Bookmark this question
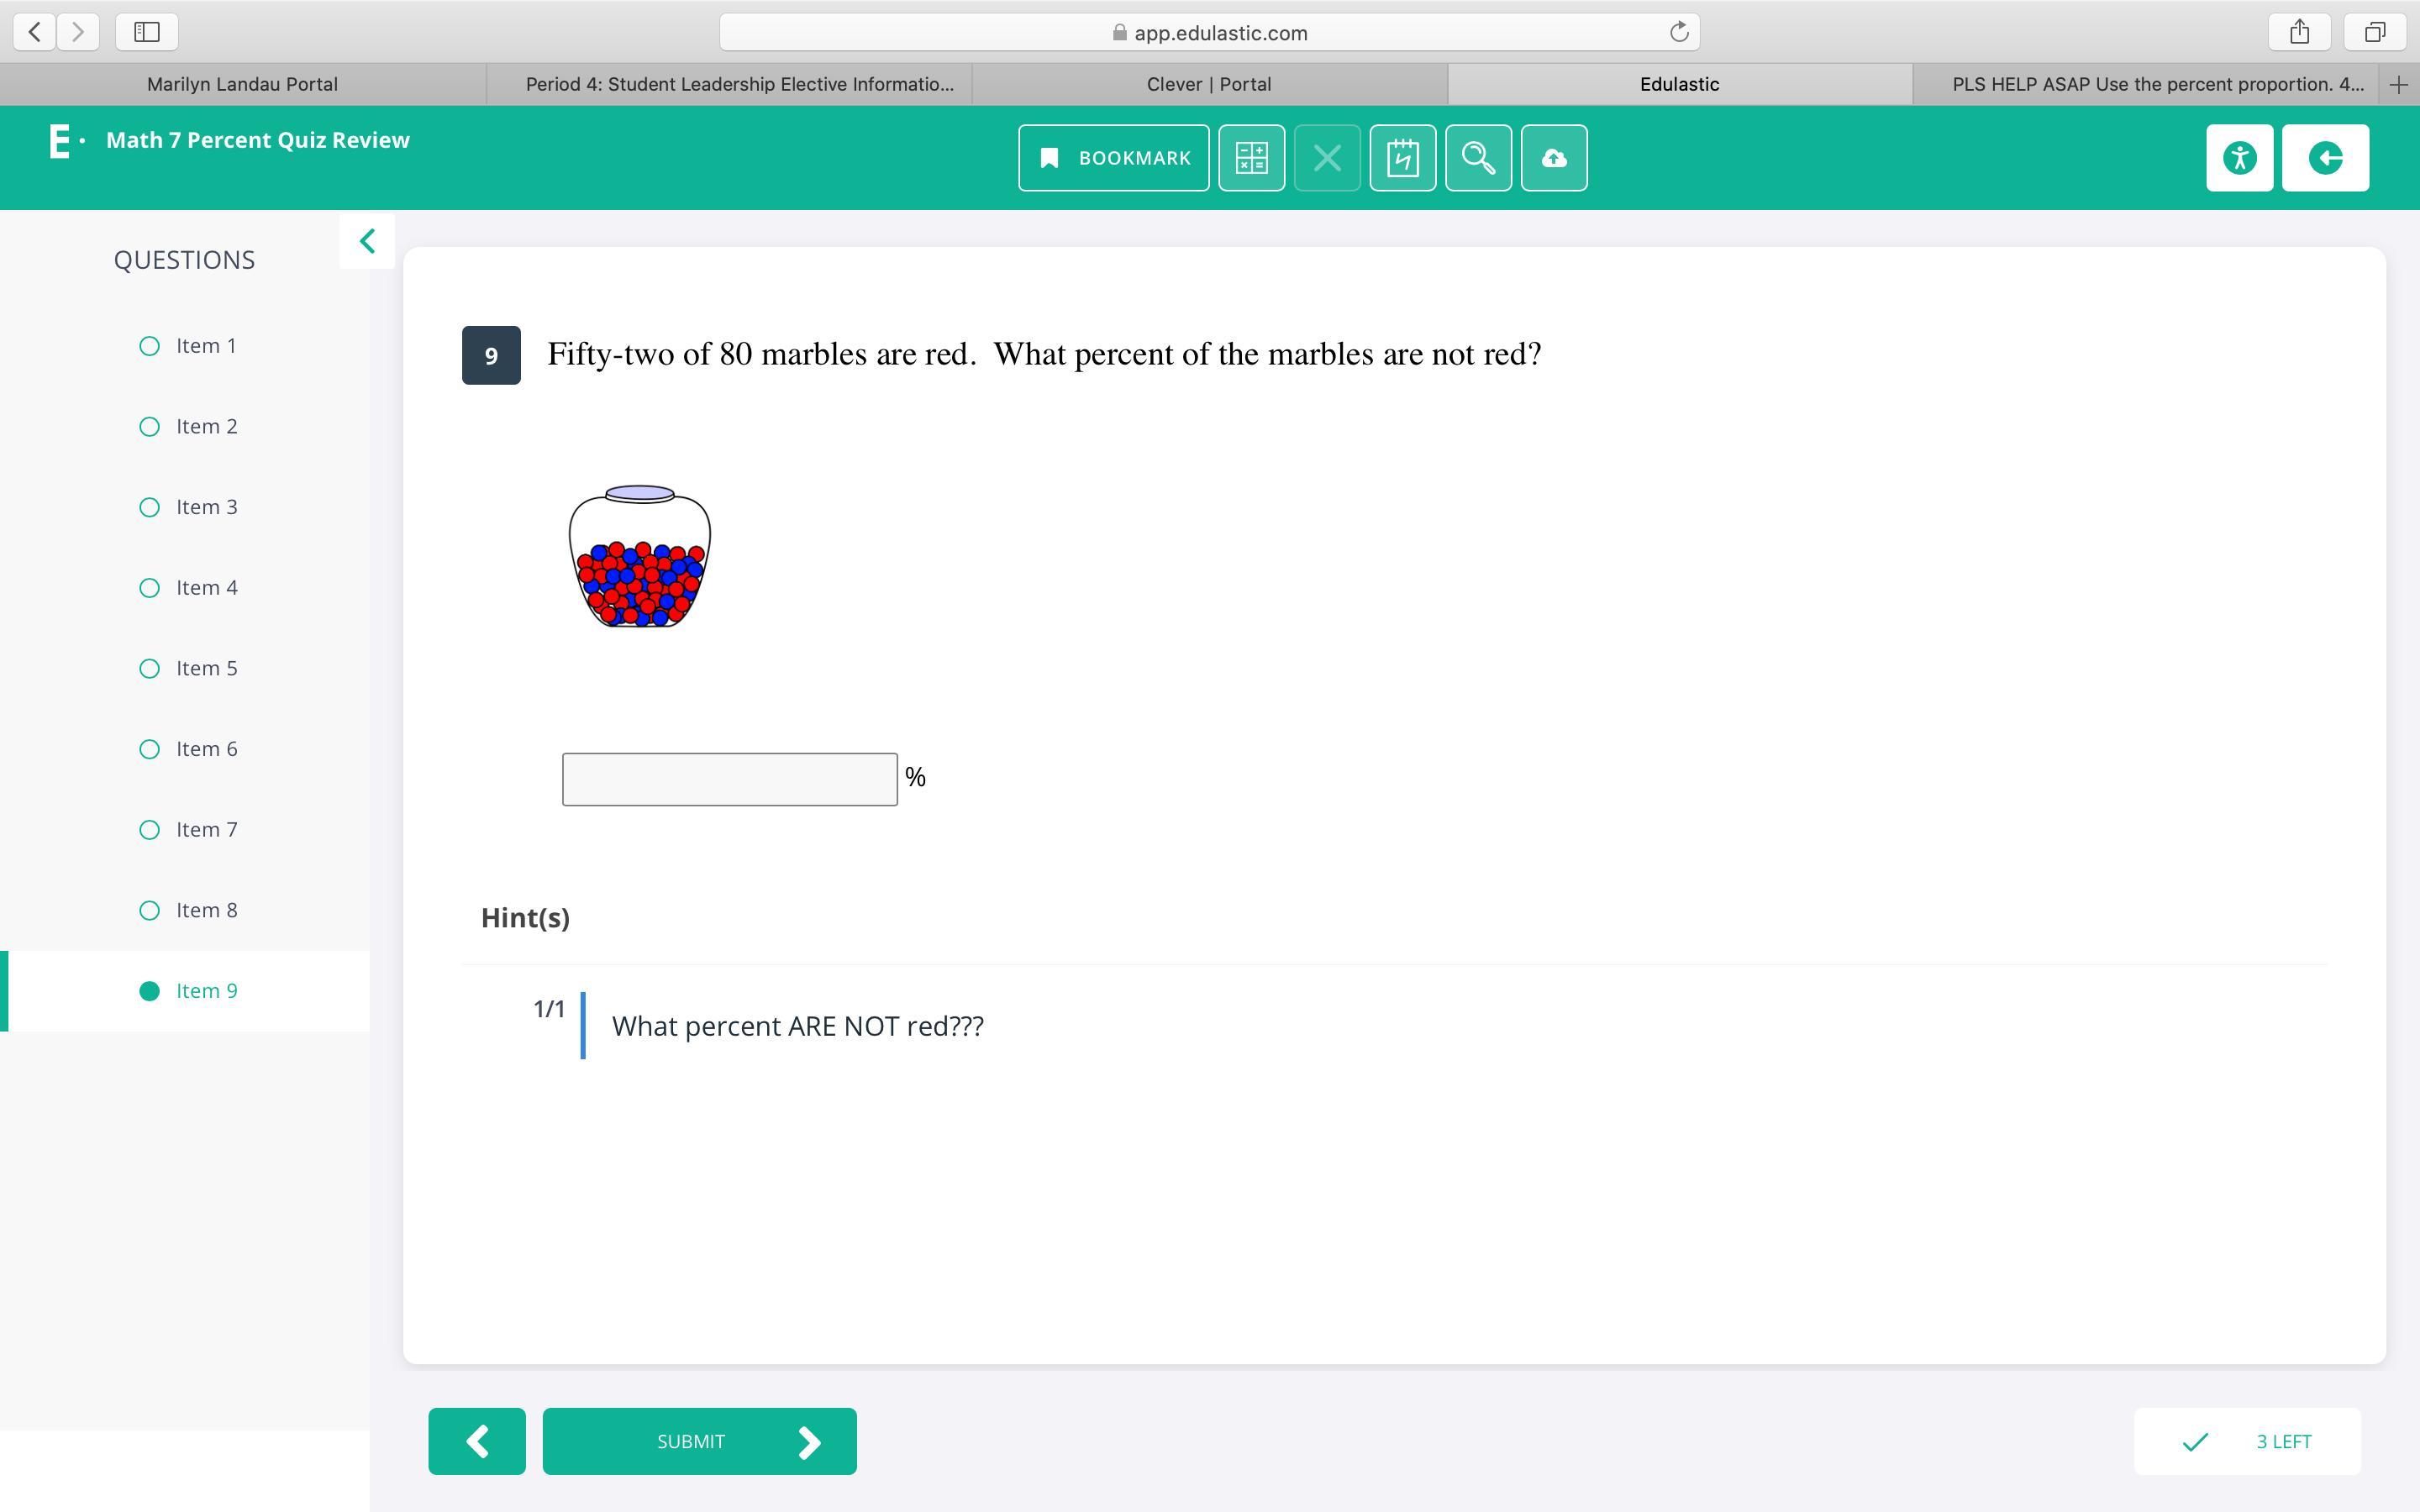2420x1512 pixels. pos(1113,158)
